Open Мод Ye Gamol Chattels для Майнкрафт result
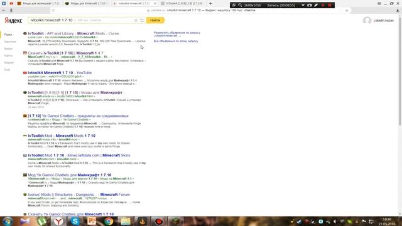This screenshot has width=402, height=226. (70, 175)
